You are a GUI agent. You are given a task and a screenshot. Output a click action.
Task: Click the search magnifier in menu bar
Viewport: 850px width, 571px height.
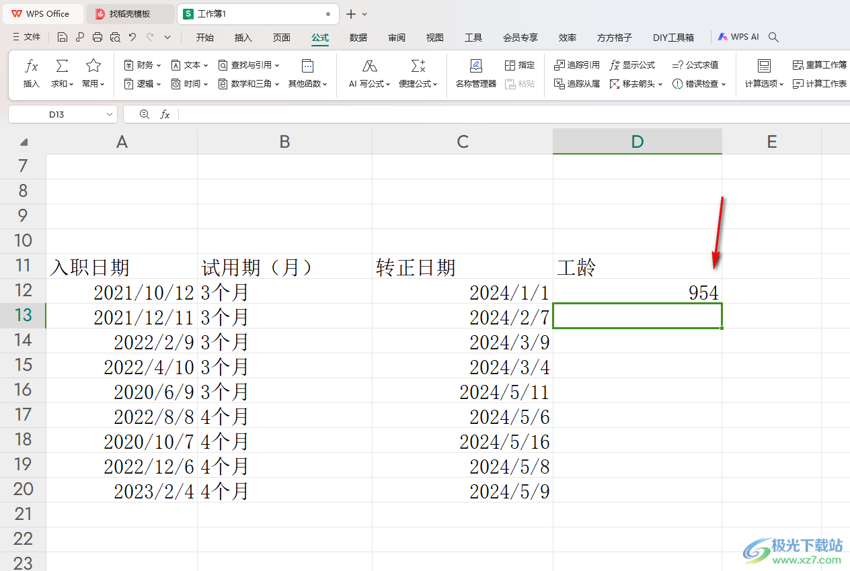[774, 38]
